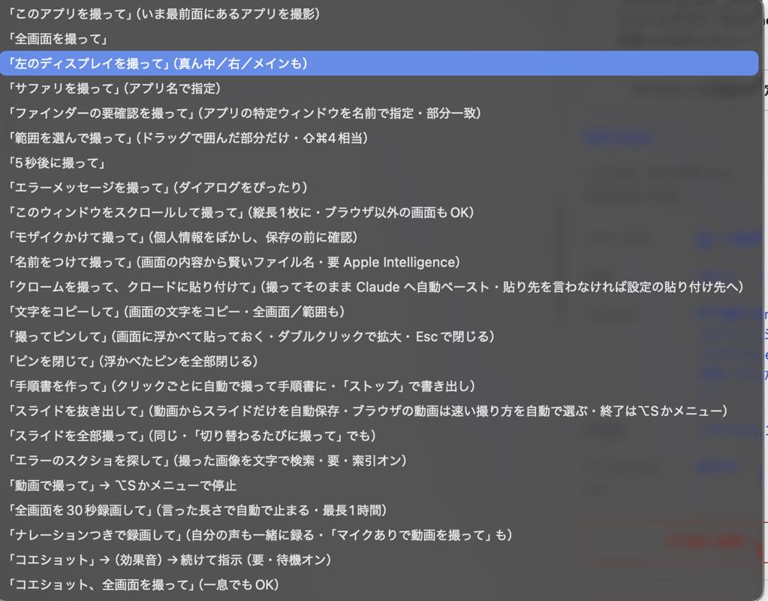This screenshot has height=601, width=768.
Task: Click 「全画面を30秒録画して」 item
Action: point(379,510)
